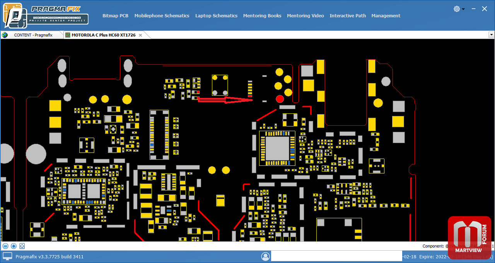Open the Mentoring Books menu
This screenshot has height=263, width=495.
(262, 16)
